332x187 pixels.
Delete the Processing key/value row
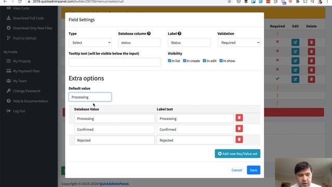point(239,118)
